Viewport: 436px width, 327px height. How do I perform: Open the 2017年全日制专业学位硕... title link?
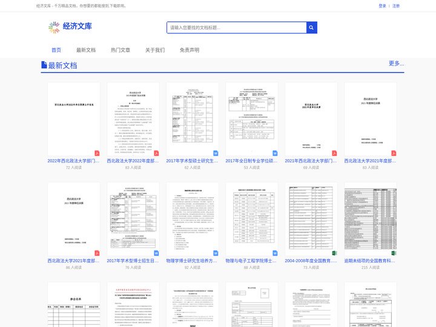[251, 160]
